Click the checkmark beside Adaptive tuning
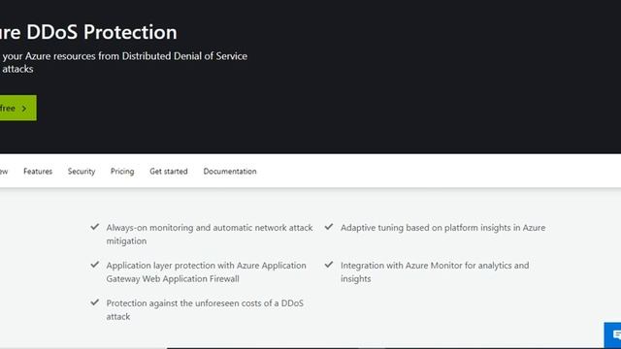 [329, 227]
